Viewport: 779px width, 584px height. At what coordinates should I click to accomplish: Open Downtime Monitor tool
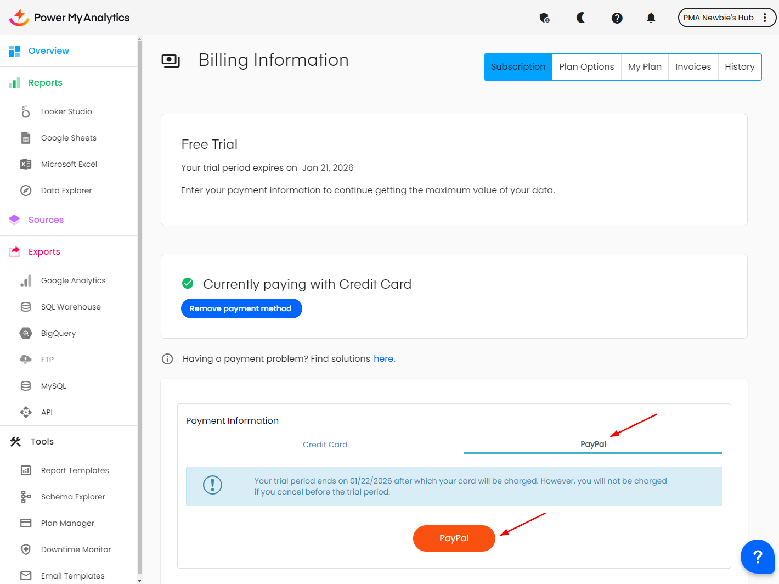pyautogui.click(x=76, y=549)
